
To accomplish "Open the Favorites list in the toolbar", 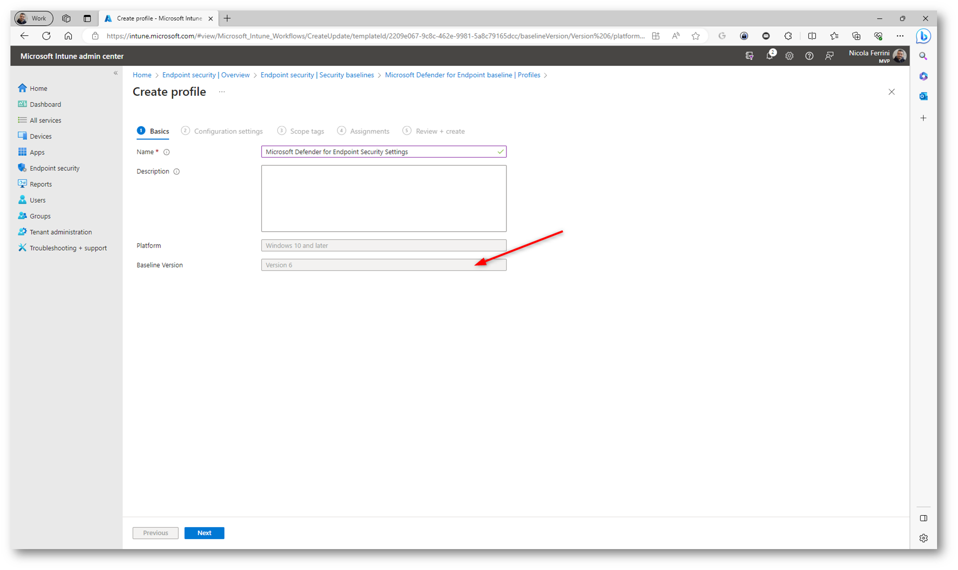I will 834,36.
